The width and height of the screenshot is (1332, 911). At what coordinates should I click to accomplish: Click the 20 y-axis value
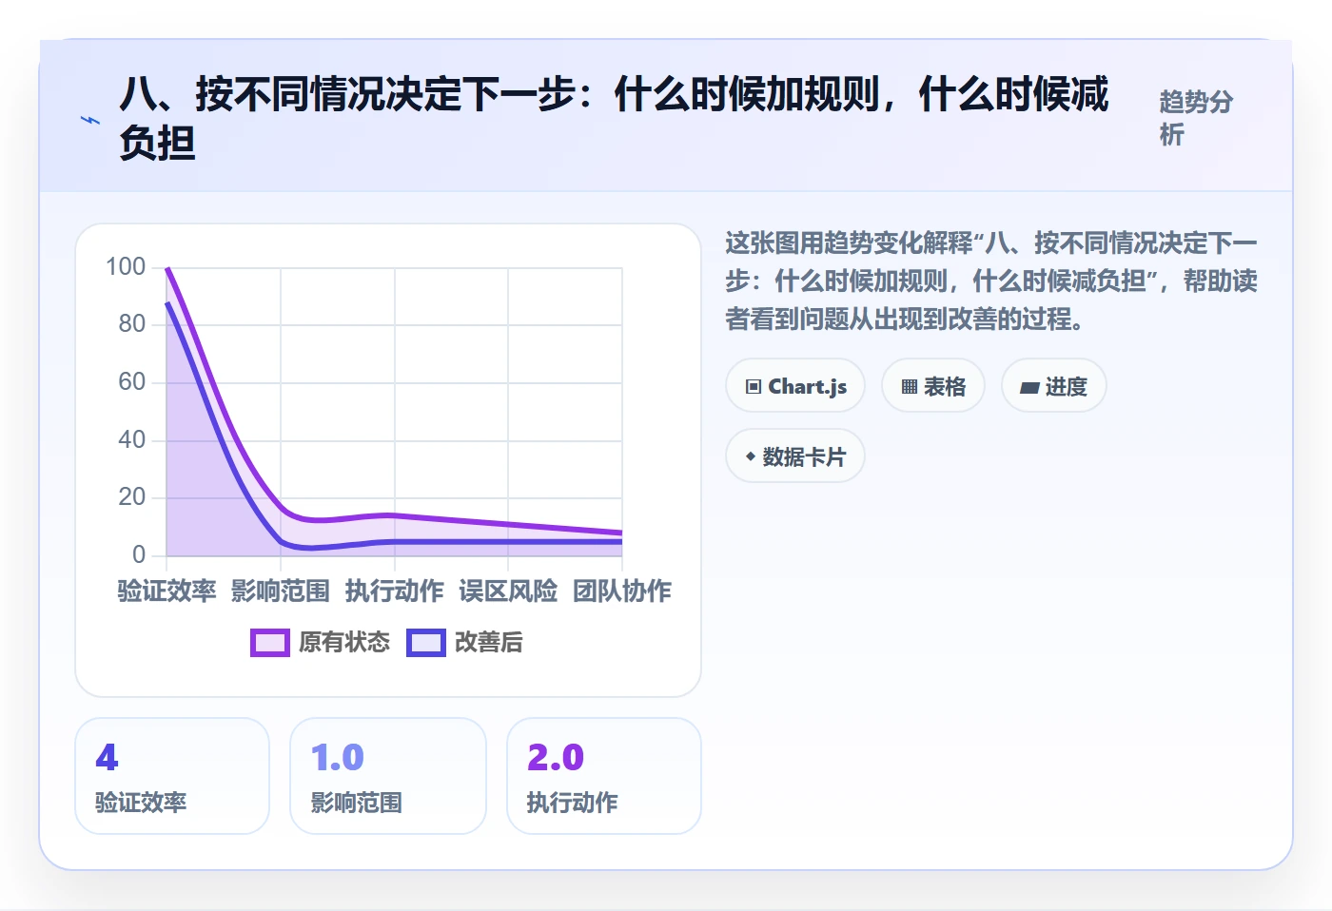[132, 497]
